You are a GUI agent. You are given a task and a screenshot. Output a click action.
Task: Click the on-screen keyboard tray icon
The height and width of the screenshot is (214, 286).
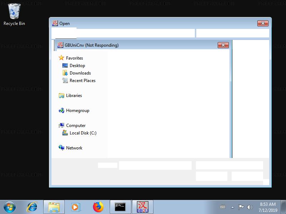(223, 207)
